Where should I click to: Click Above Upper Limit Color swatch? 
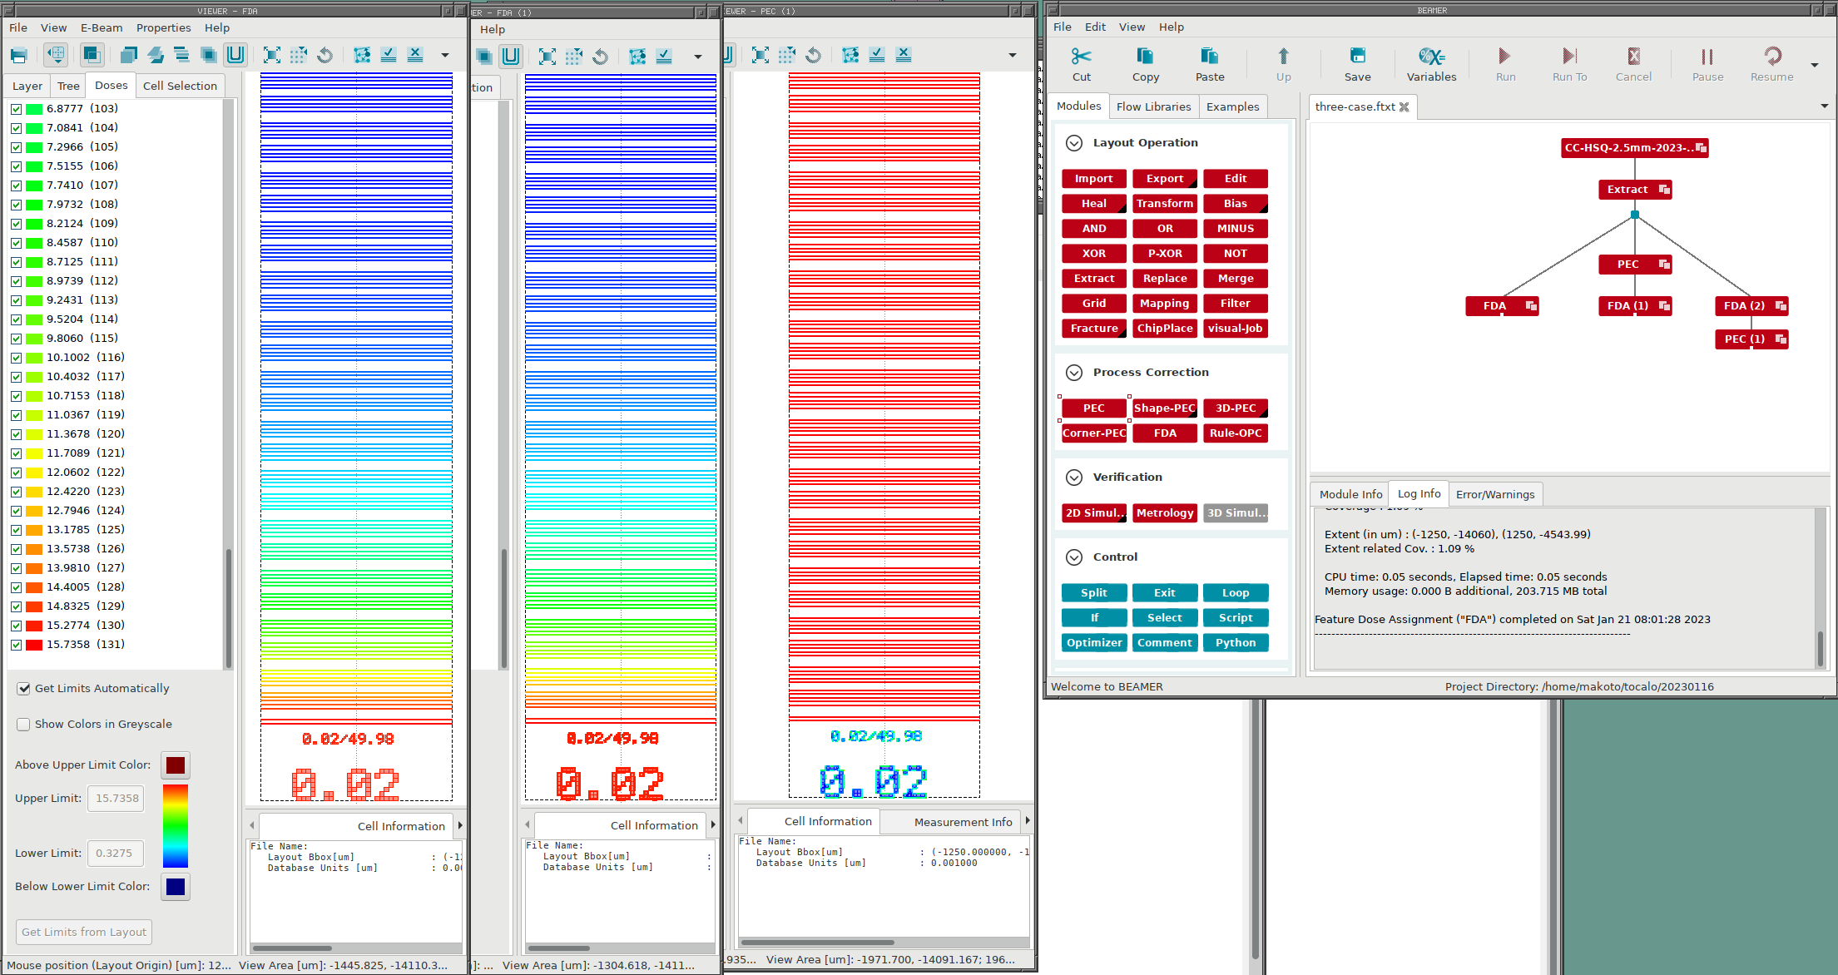click(x=176, y=765)
